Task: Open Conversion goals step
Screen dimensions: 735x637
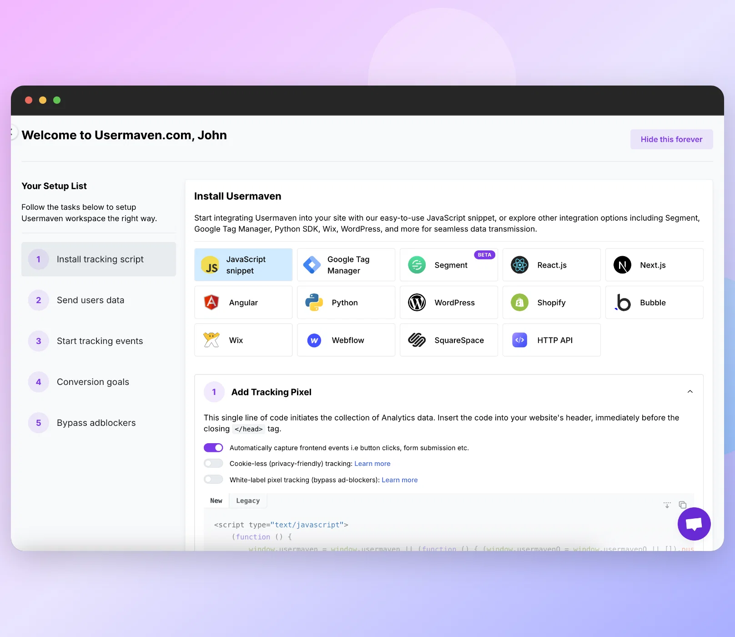Action: (x=99, y=382)
